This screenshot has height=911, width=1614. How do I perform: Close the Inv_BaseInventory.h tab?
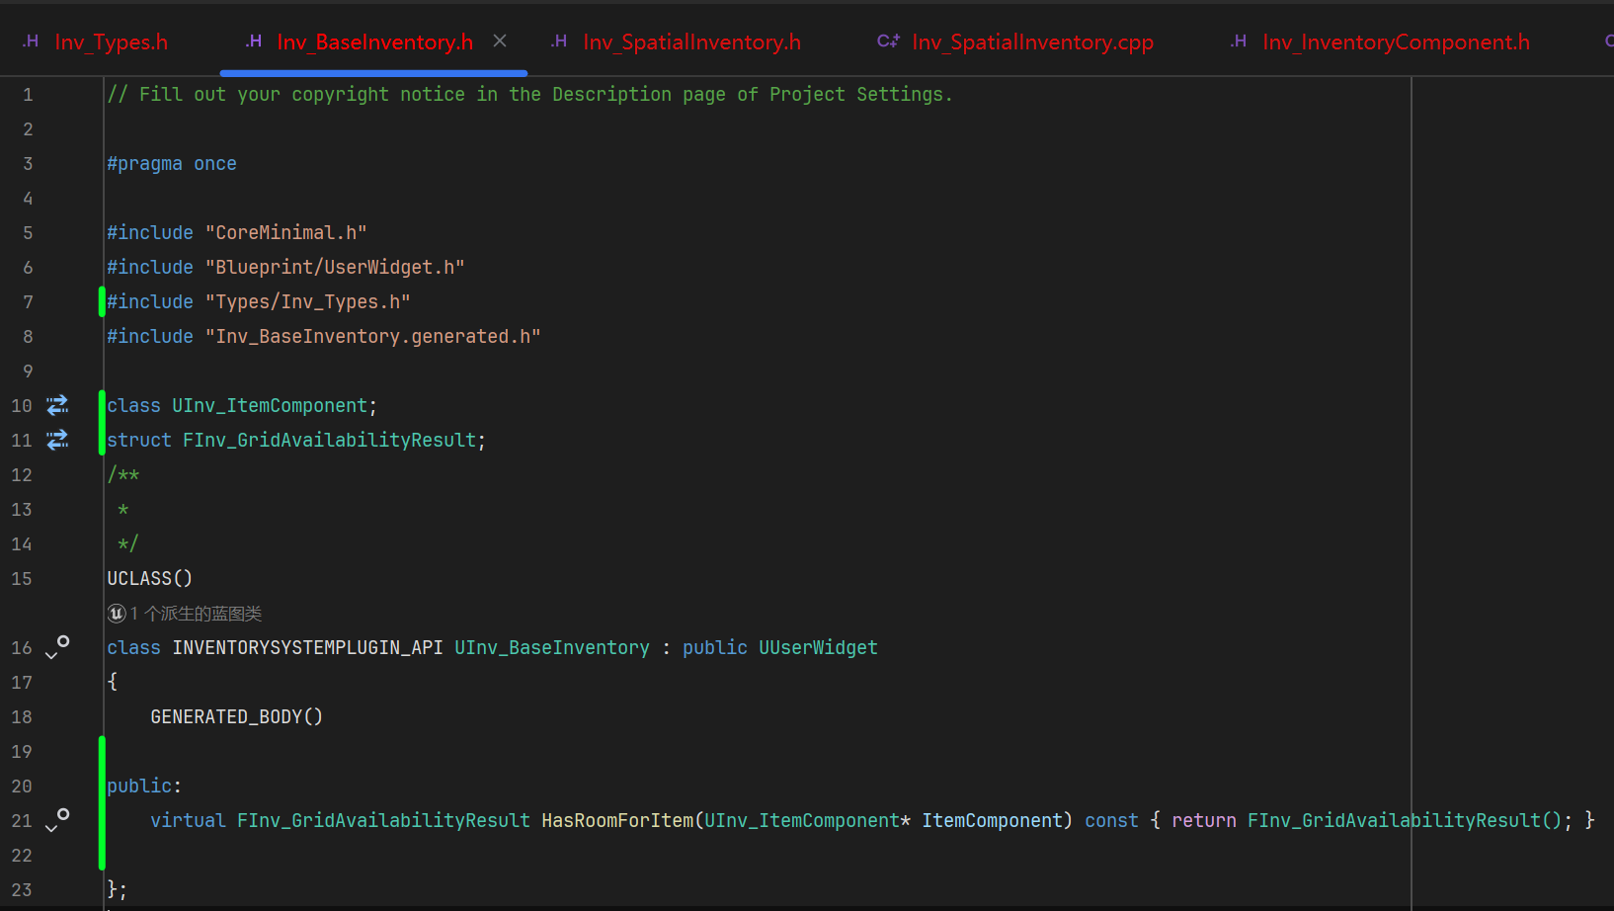coord(500,41)
